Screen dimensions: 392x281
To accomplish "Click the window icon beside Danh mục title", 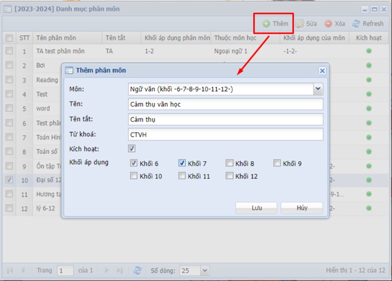I will 8,9.
